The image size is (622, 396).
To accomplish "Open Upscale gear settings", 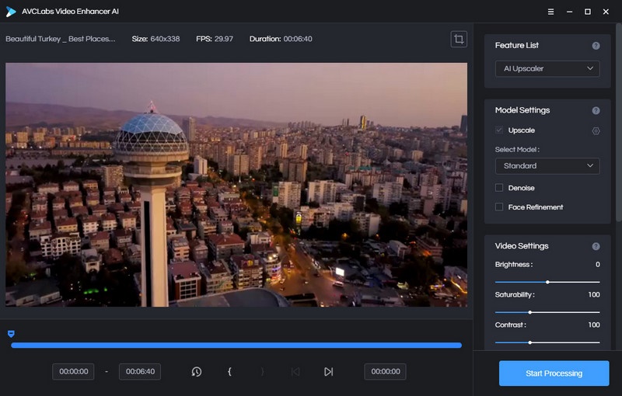I will [x=596, y=131].
